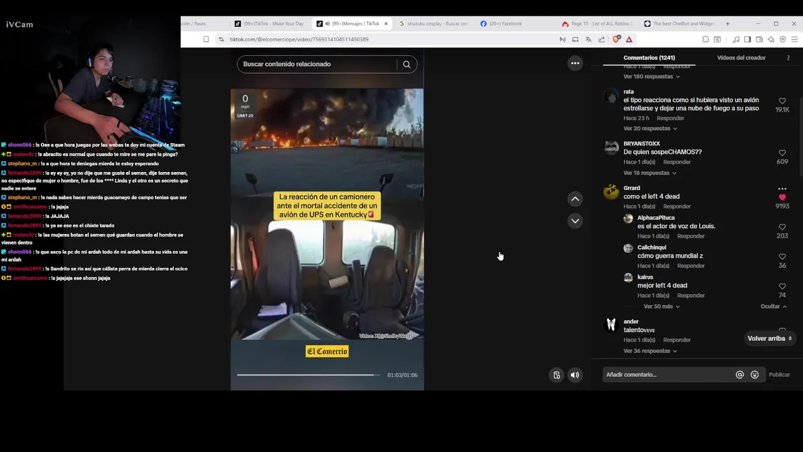Image resolution: width=803 pixels, height=452 pixels.
Task: Click Volver arriba button
Action: pyautogui.click(x=770, y=338)
